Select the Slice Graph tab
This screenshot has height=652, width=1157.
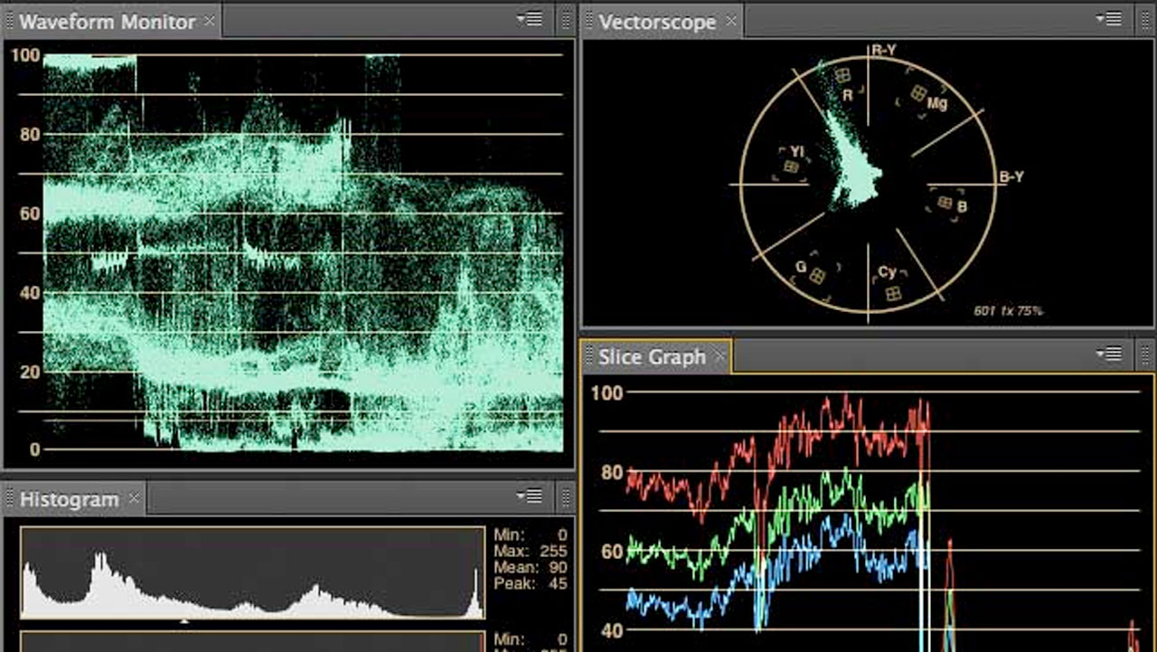click(x=657, y=357)
